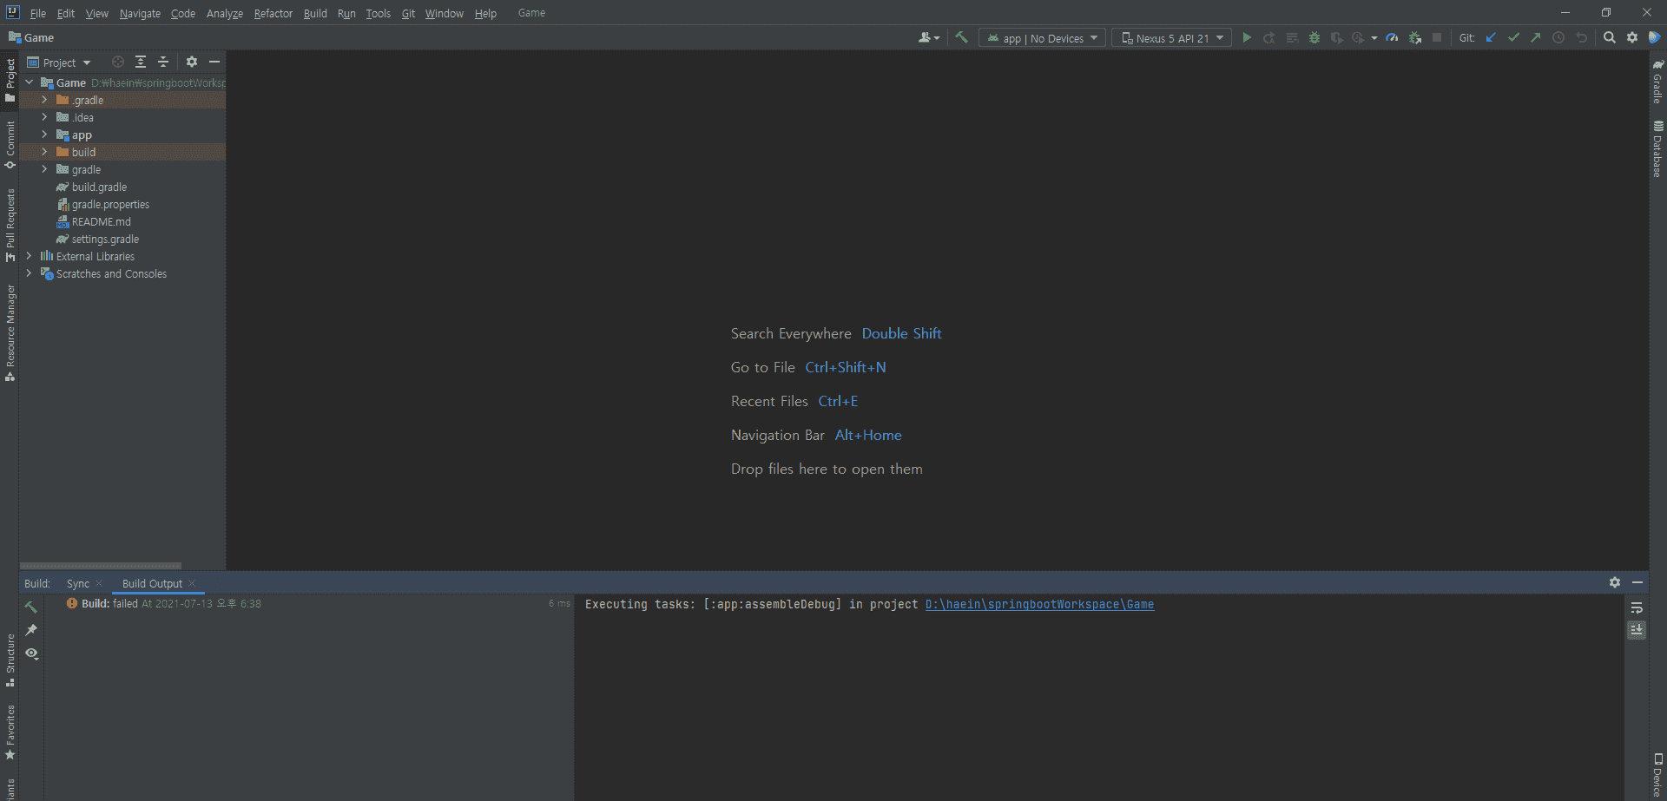Open the project path link in build output

(1039, 604)
